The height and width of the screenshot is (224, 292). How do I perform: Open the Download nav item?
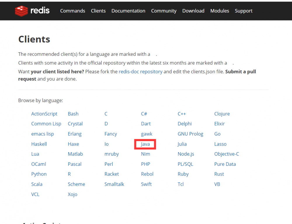193,11
